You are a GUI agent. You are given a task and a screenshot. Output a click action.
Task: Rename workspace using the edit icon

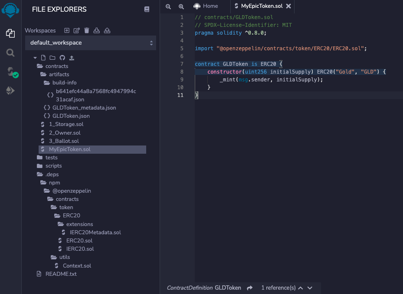(x=77, y=30)
